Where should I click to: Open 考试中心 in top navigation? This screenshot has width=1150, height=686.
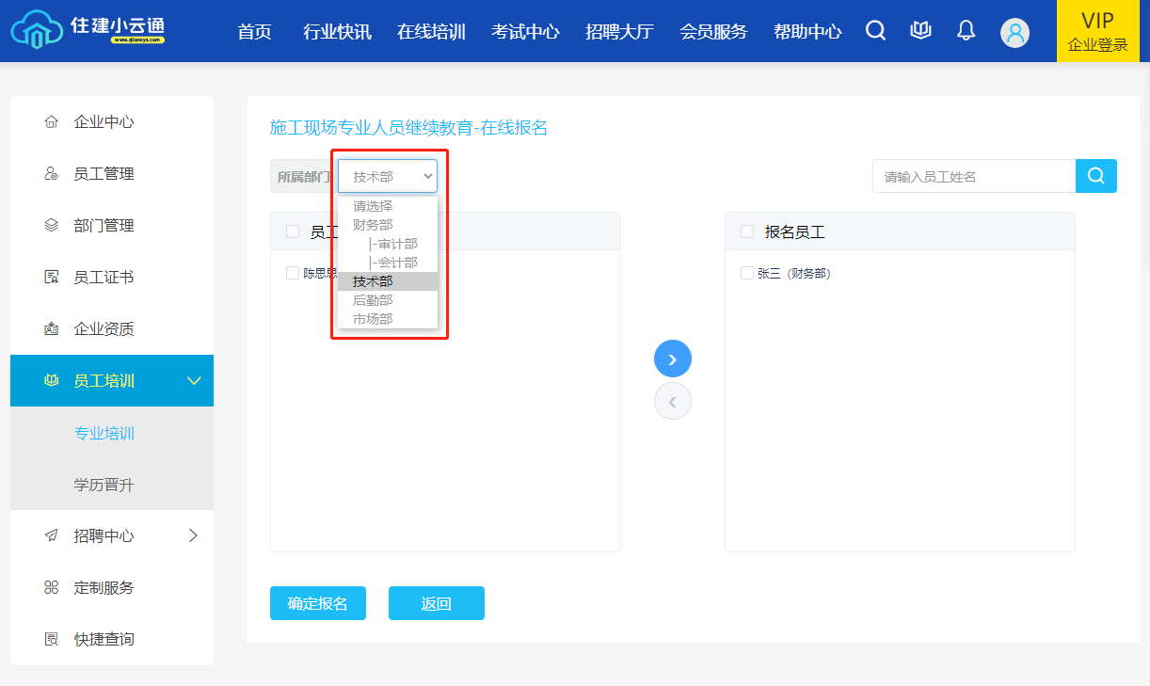525,32
